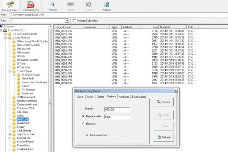228x152 pixels.
Task: Enable the Include Subfolders checkbox
Action: [74, 21]
